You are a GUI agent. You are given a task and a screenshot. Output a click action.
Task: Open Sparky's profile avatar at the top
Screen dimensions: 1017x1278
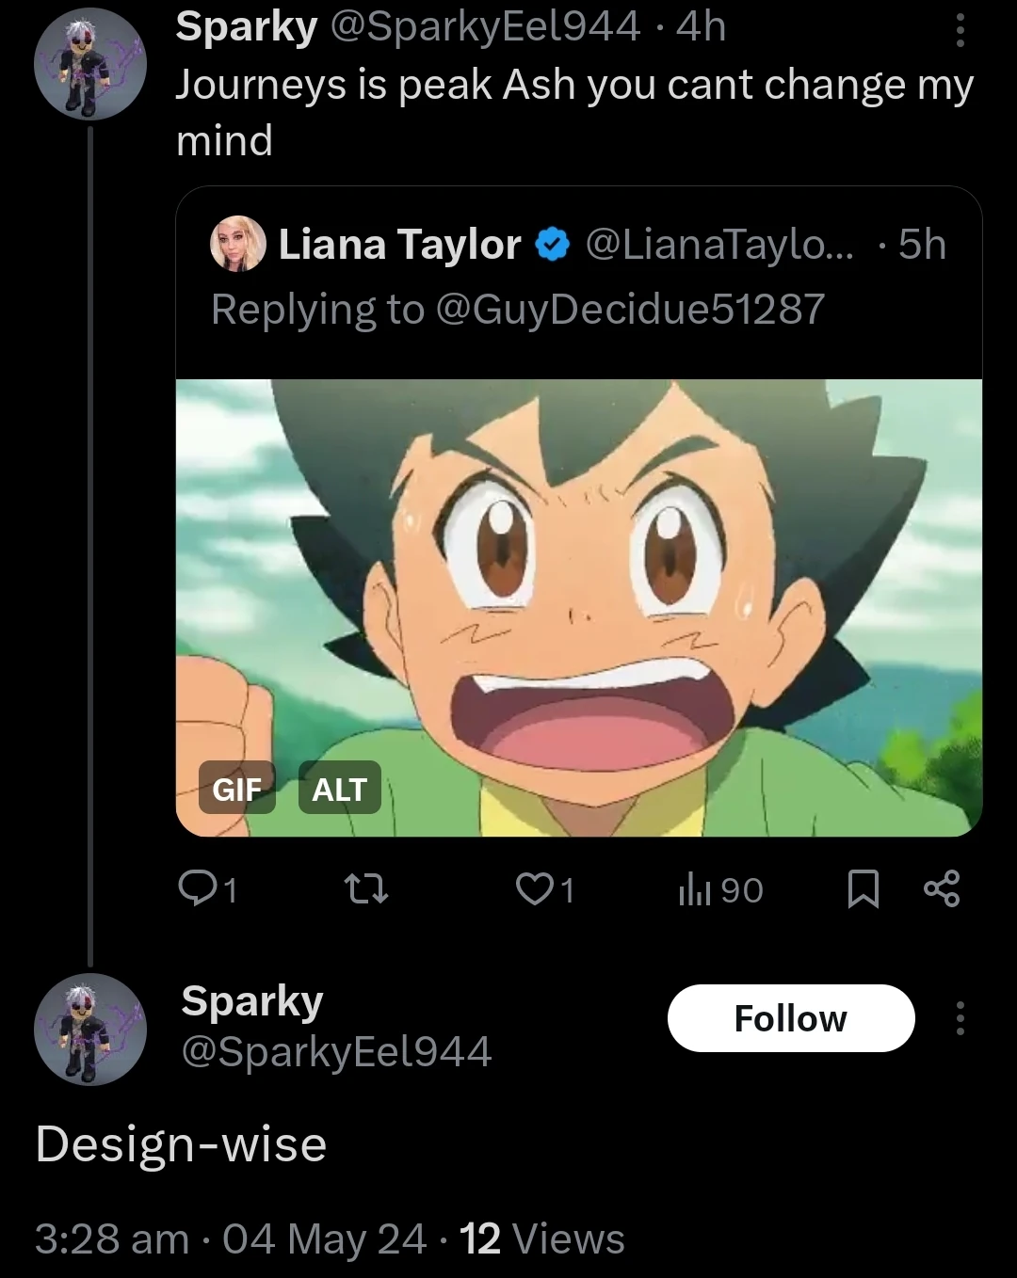point(89,63)
